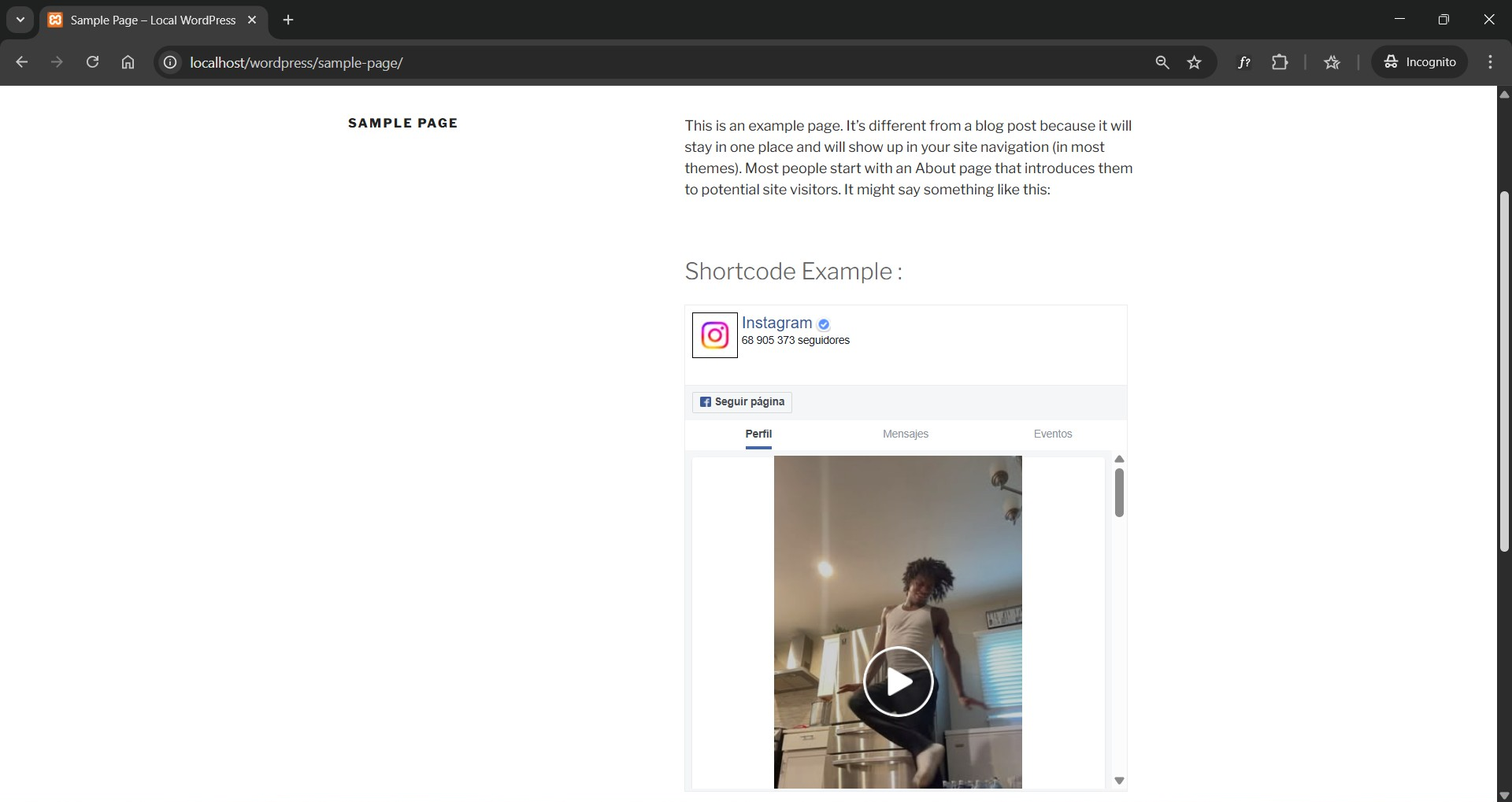
Task: Open site information icon in address bar
Action: (170, 63)
